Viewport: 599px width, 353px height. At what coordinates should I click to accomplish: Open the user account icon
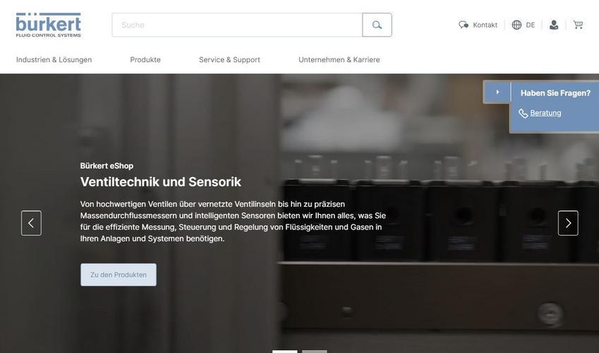(554, 25)
